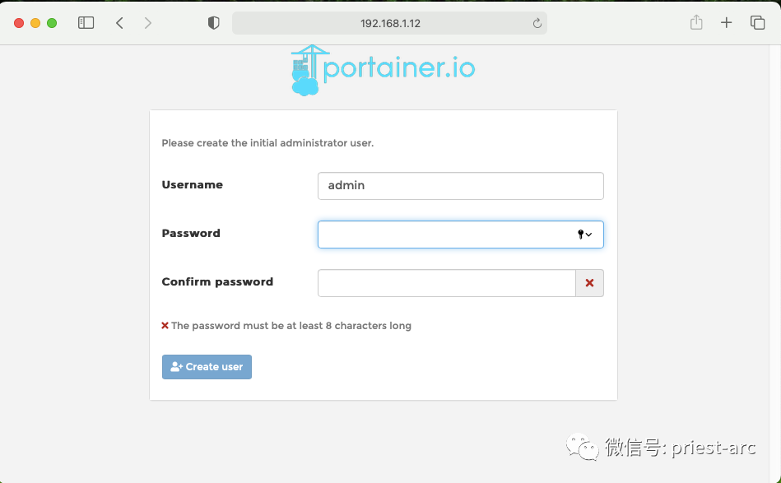Click the Confirm password label
The image size is (781, 483).
click(217, 282)
